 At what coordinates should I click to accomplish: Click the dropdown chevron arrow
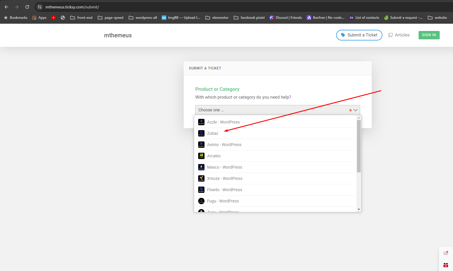point(356,110)
